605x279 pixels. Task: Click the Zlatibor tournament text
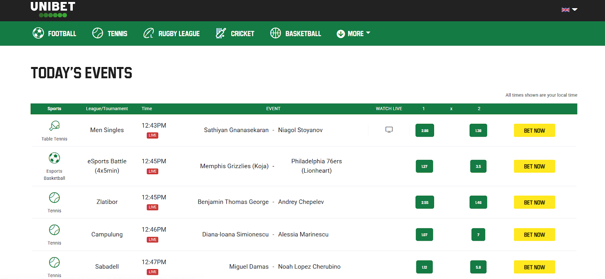[x=107, y=202]
